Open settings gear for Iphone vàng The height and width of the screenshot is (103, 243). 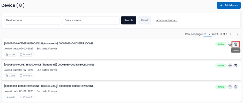pyautogui.click(x=230, y=87)
